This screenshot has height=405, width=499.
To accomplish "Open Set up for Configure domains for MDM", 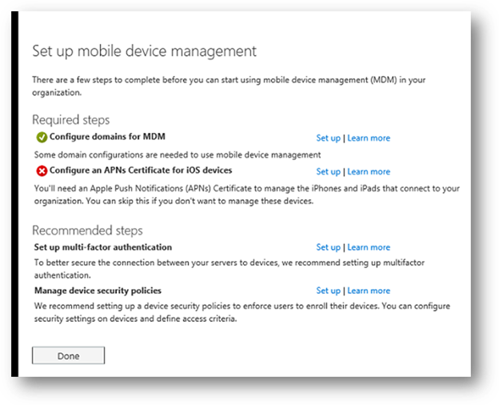I will point(328,138).
